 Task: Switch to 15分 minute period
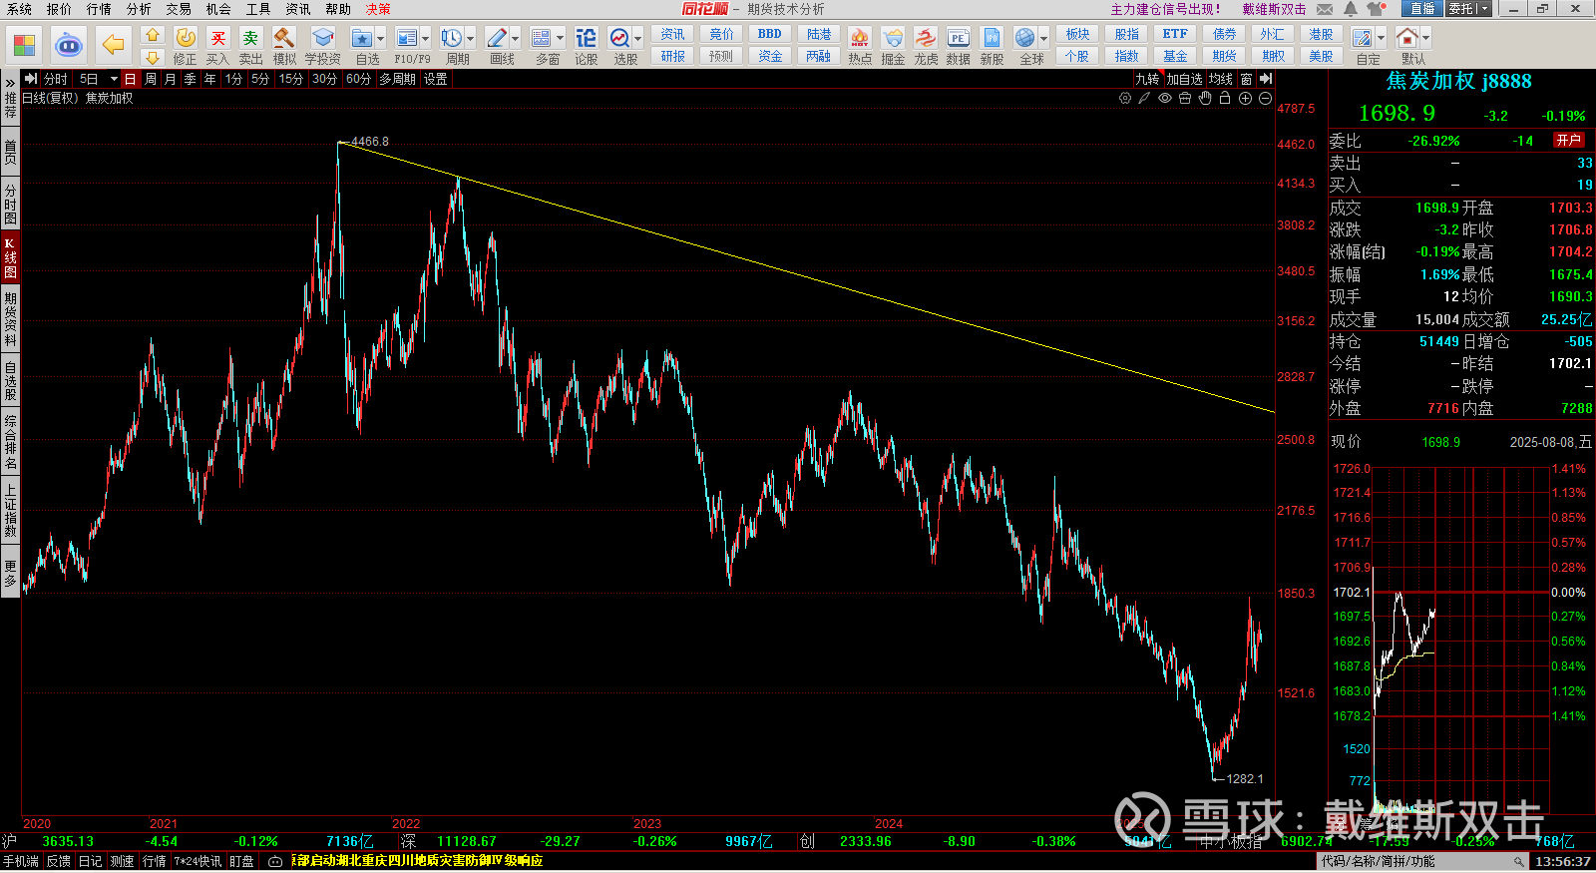point(290,79)
